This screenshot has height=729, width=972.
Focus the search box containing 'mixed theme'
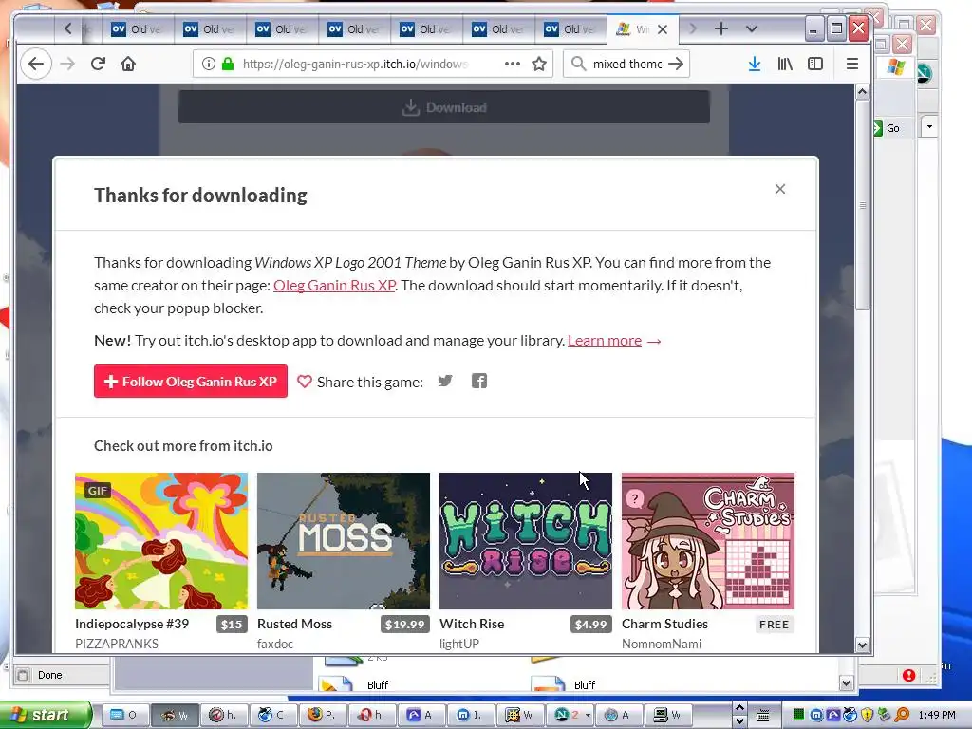(626, 64)
